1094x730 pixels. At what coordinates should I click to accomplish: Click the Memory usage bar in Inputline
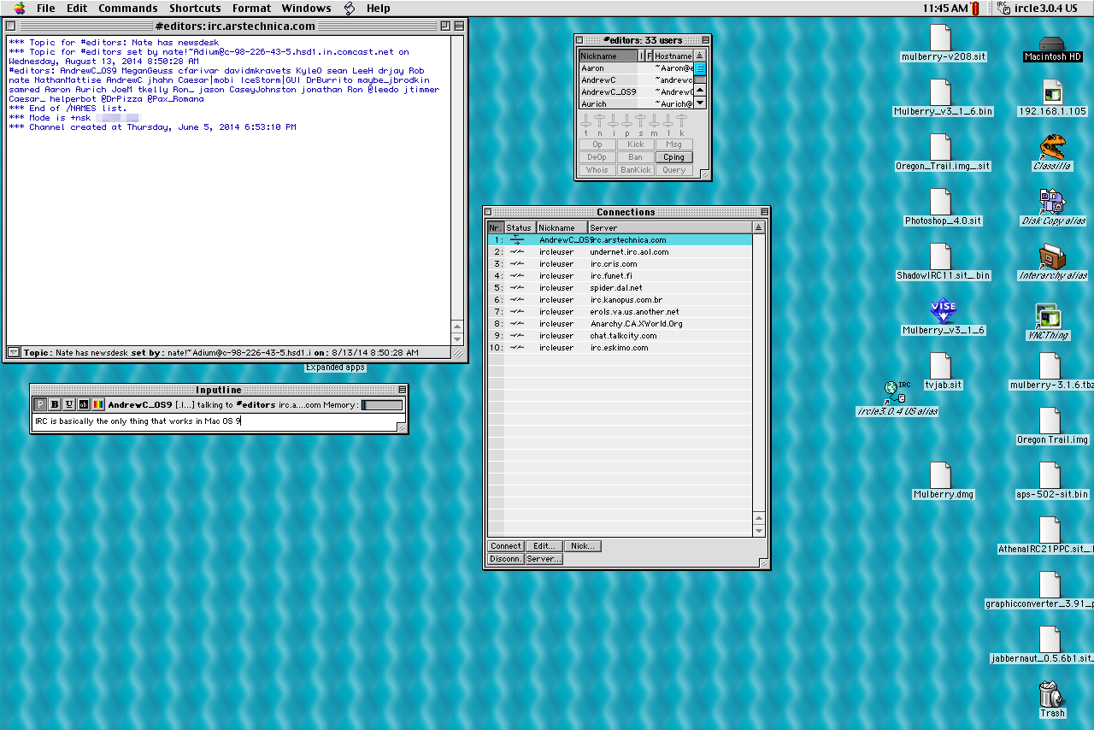(382, 405)
